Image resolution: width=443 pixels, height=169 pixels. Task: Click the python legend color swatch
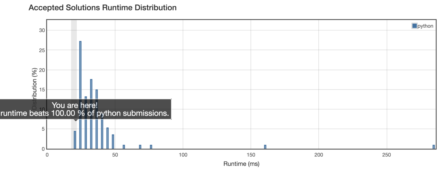[x=414, y=26]
